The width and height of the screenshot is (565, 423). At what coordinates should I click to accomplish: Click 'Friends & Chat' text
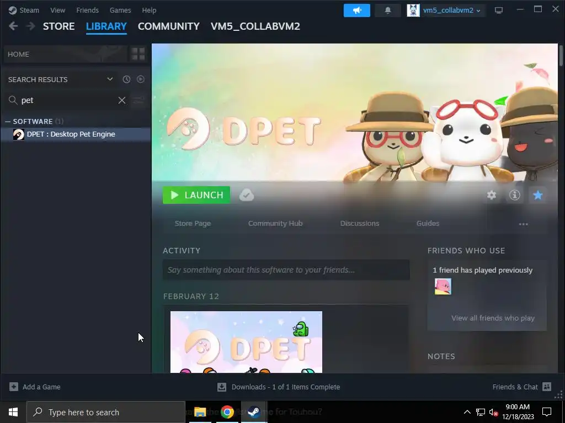pyautogui.click(x=515, y=387)
